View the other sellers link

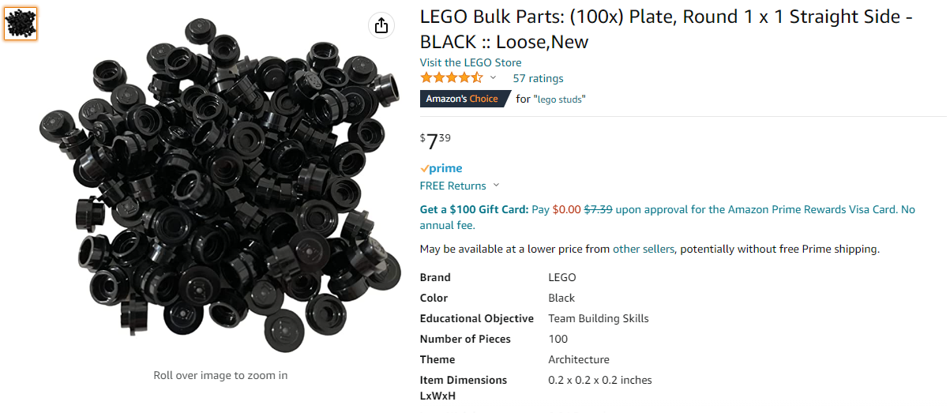(644, 249)
